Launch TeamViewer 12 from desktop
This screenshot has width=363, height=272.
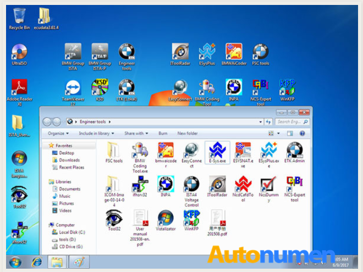[x=73, y=93]
